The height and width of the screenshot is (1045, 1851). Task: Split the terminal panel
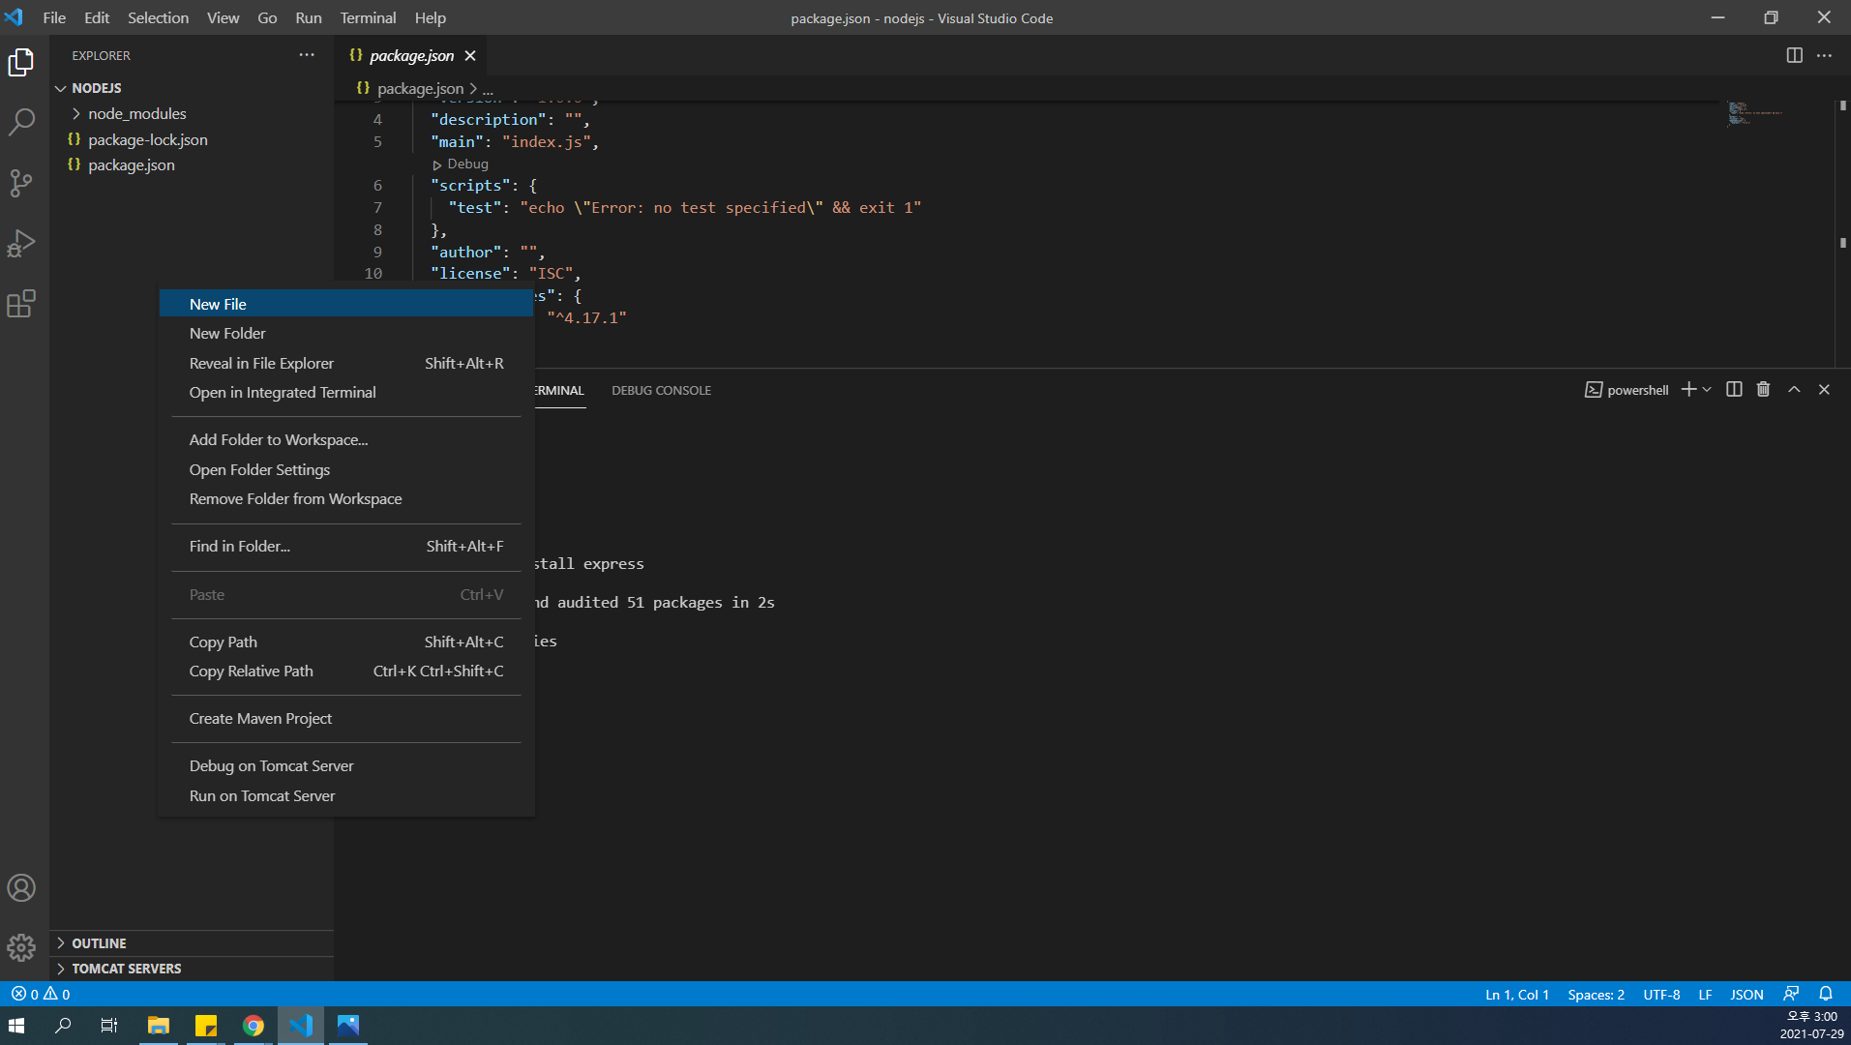1734,389
